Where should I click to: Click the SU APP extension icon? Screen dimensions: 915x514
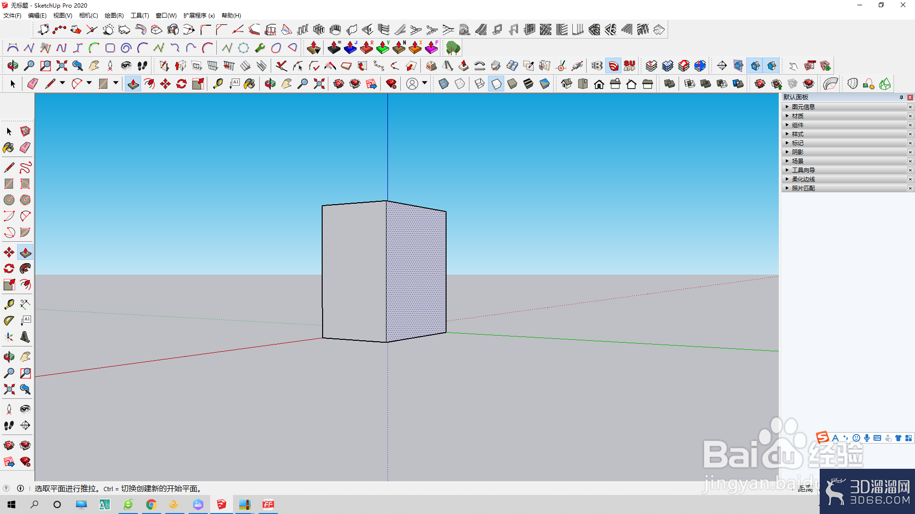[630, 66]
